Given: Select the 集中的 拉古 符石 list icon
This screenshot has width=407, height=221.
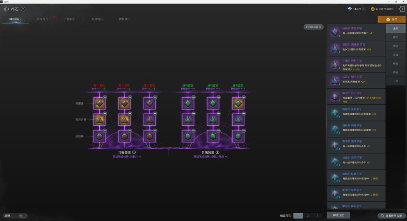Looking at the screenshot, I should tap(336, 97).
